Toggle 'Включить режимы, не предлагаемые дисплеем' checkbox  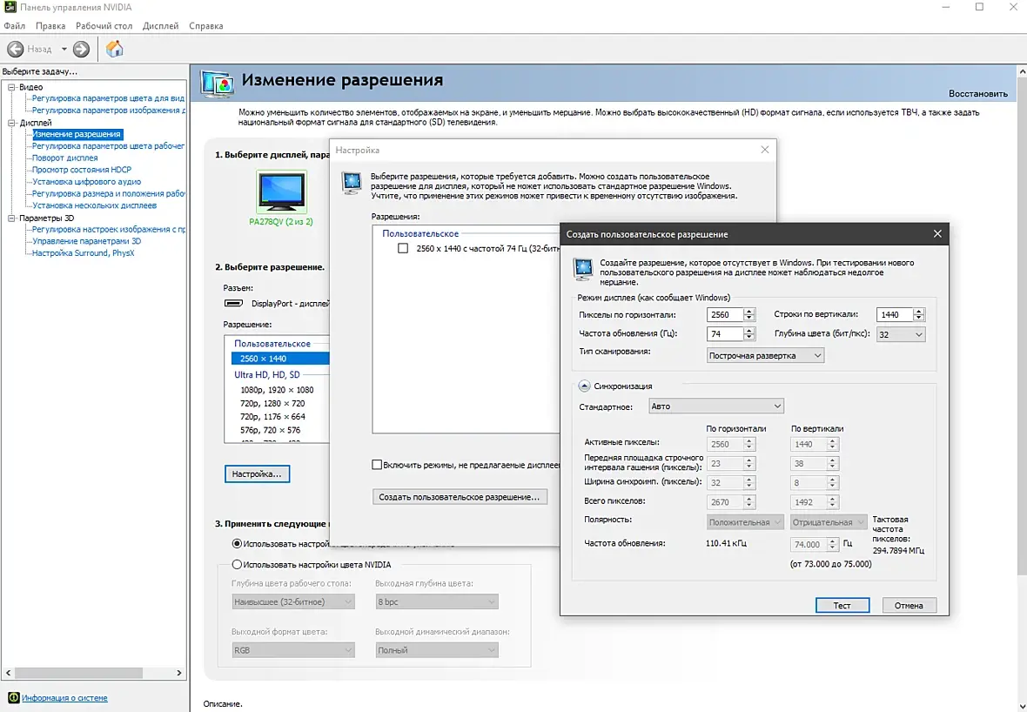tap(377, 465)
